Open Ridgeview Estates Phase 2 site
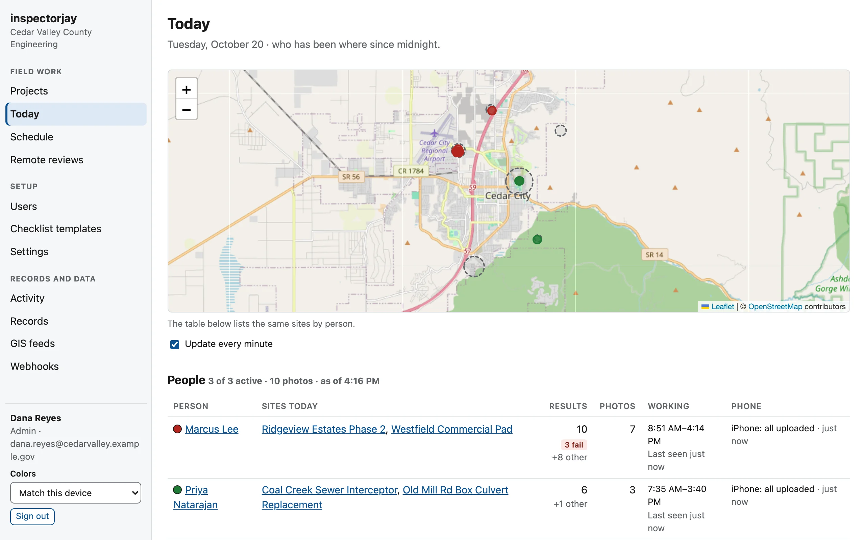The width and height of the screenshot is (865, 540). tap(323, 429)
